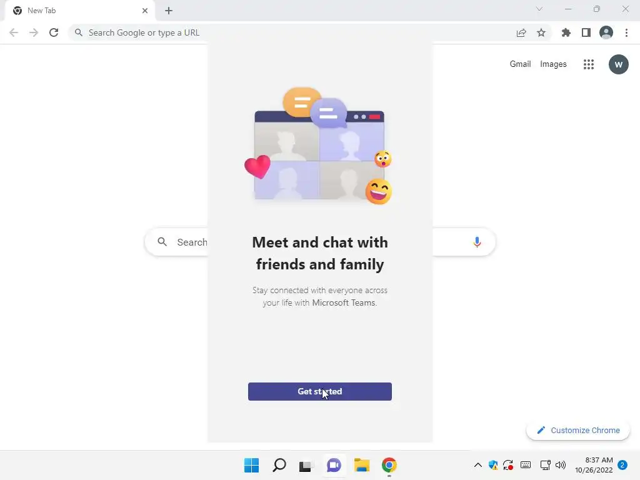Select the New Tab tab
This screenshot has height=480, width=640.
(x=79, y=11)
